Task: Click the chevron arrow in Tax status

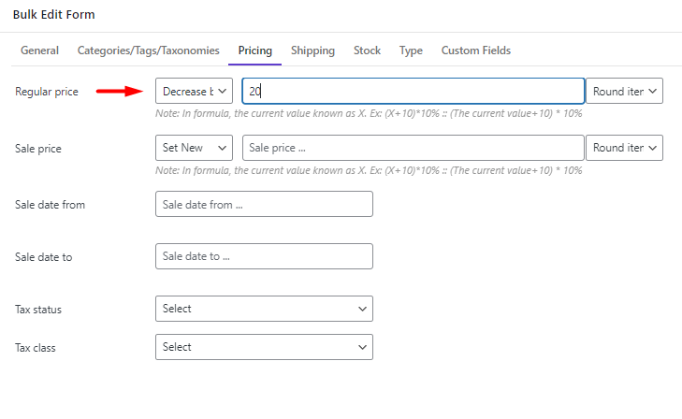Action: [362, 309]
